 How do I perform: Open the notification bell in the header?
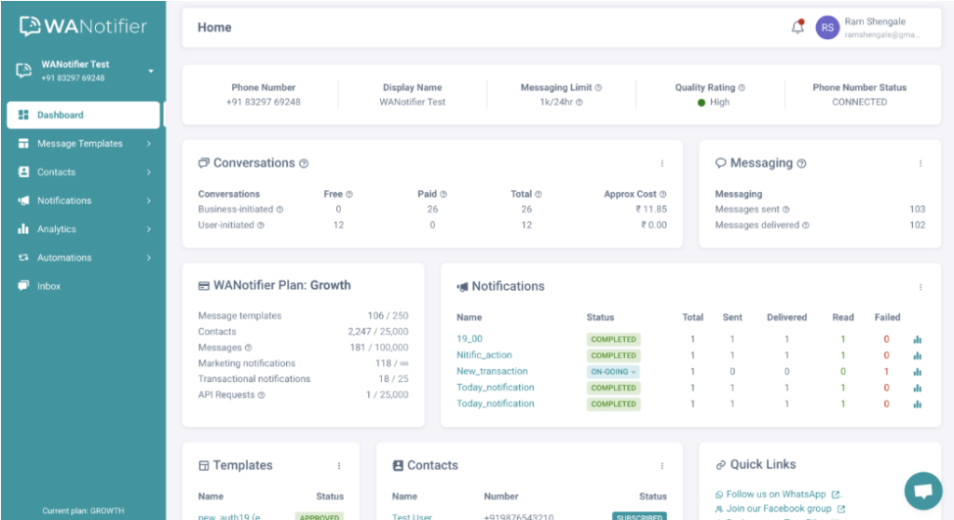tap(797, 27)
